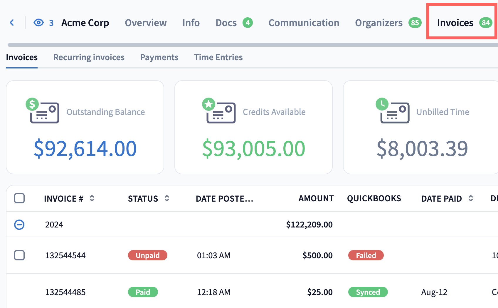This screenshot has width=498, height=308.
Task: Click the Credits Available star icon
Action: [209, 104]
